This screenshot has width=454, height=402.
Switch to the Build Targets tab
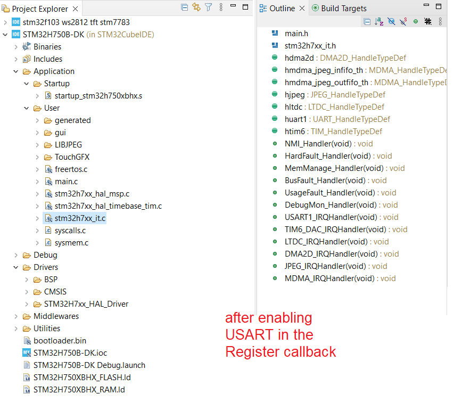point(339,9)
